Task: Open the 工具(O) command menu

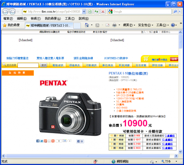Action: [x=162, y=25]
